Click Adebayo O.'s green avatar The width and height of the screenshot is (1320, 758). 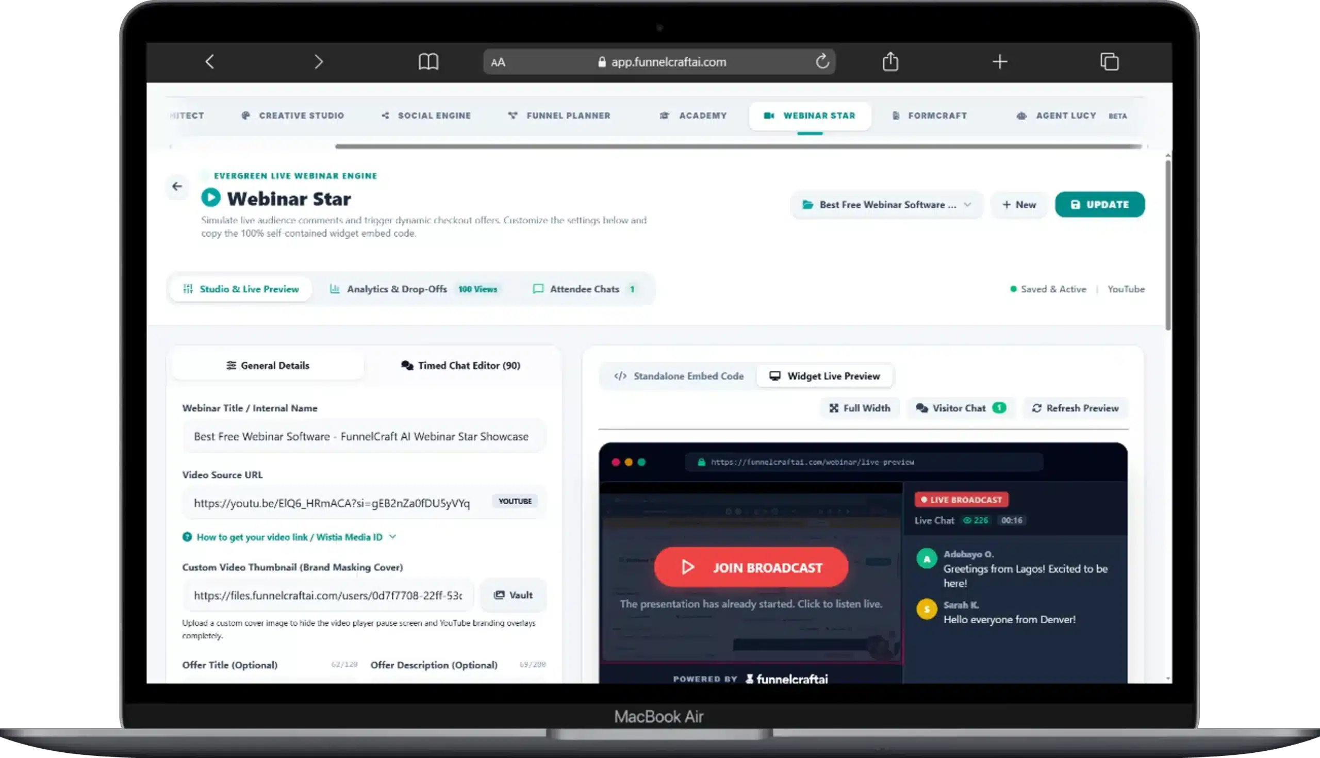pos(927,559)
